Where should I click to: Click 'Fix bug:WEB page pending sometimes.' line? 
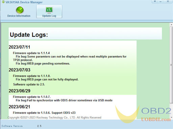tap(43, 63)
